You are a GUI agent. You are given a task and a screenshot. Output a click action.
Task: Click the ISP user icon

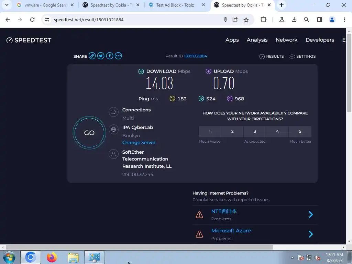113,154
